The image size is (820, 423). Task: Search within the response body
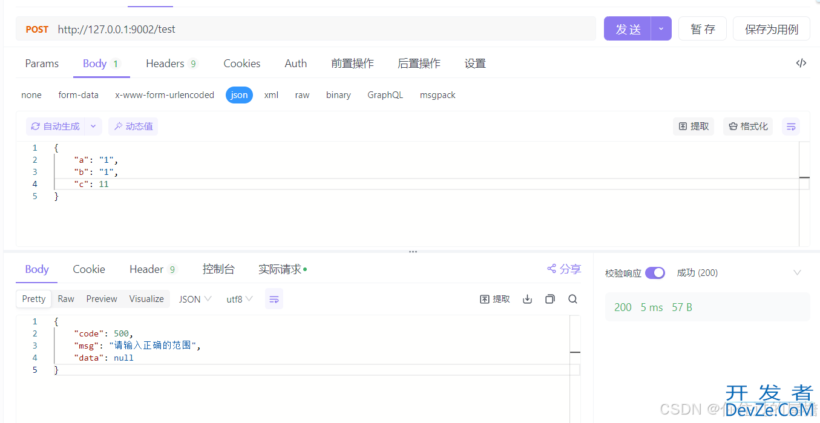pos(572,299)
